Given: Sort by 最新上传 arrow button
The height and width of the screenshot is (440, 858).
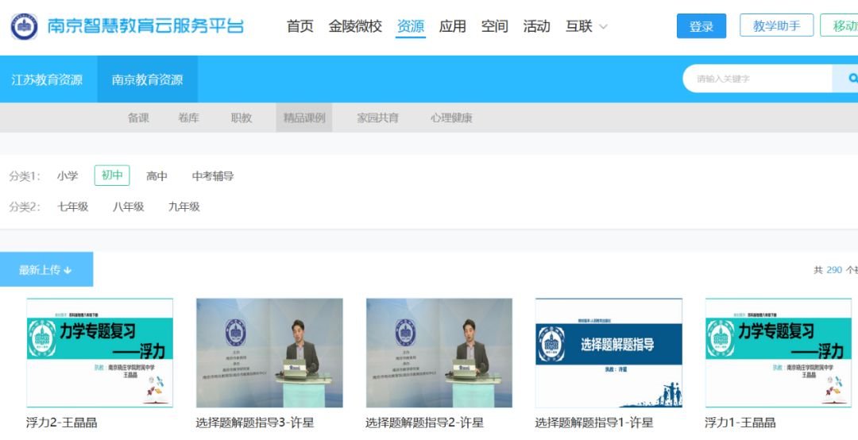Looking at the screenshot, I should 46,270.
